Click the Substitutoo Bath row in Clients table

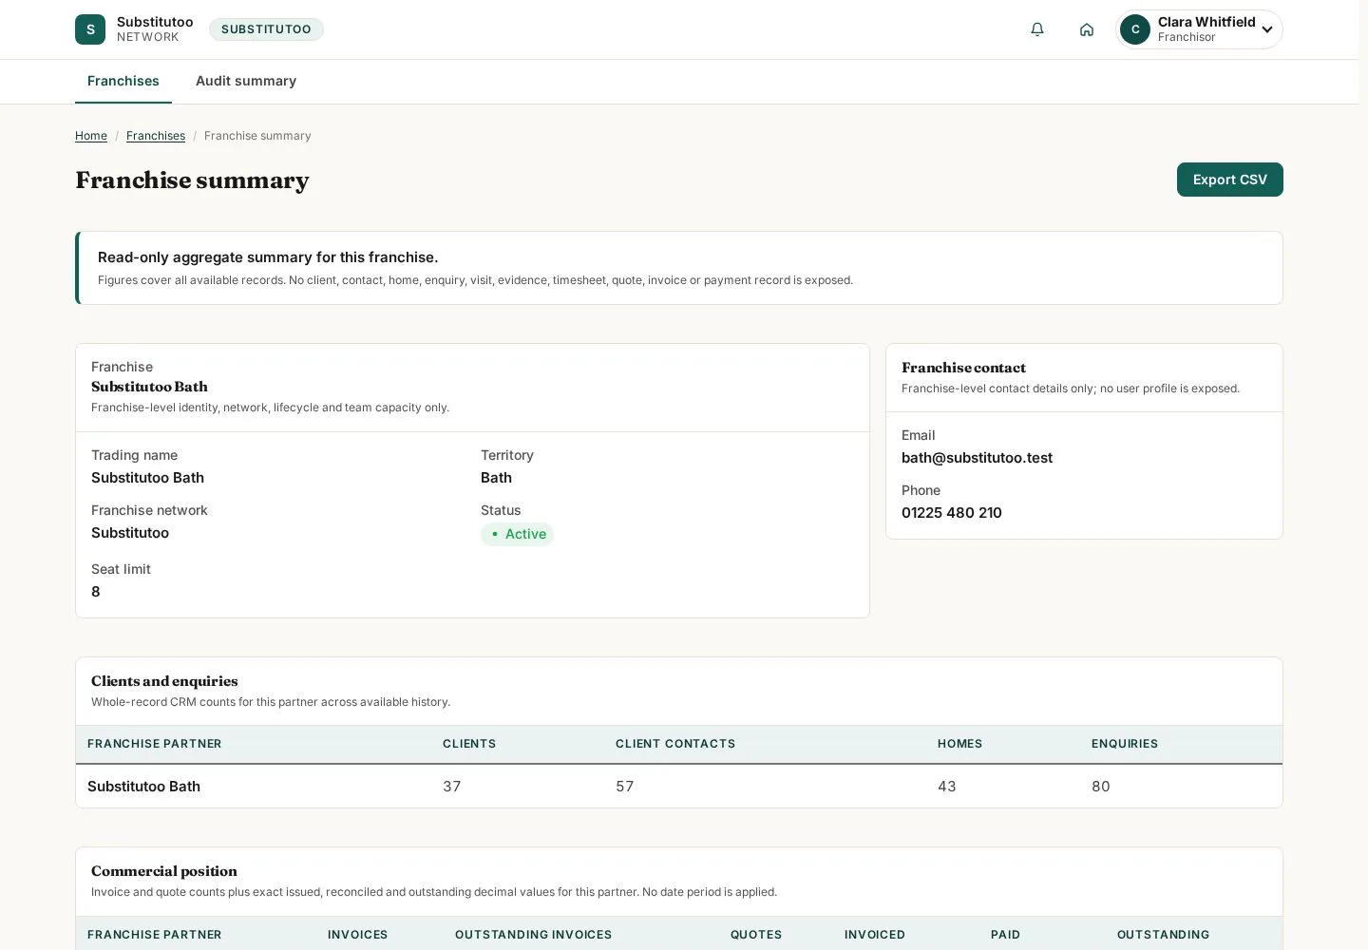tap(679, 787)
